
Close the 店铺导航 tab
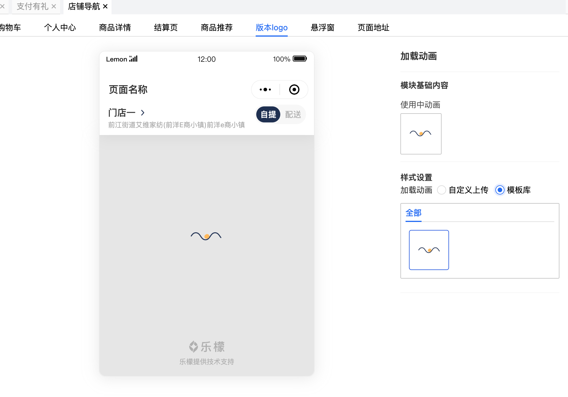click(105, 6)
